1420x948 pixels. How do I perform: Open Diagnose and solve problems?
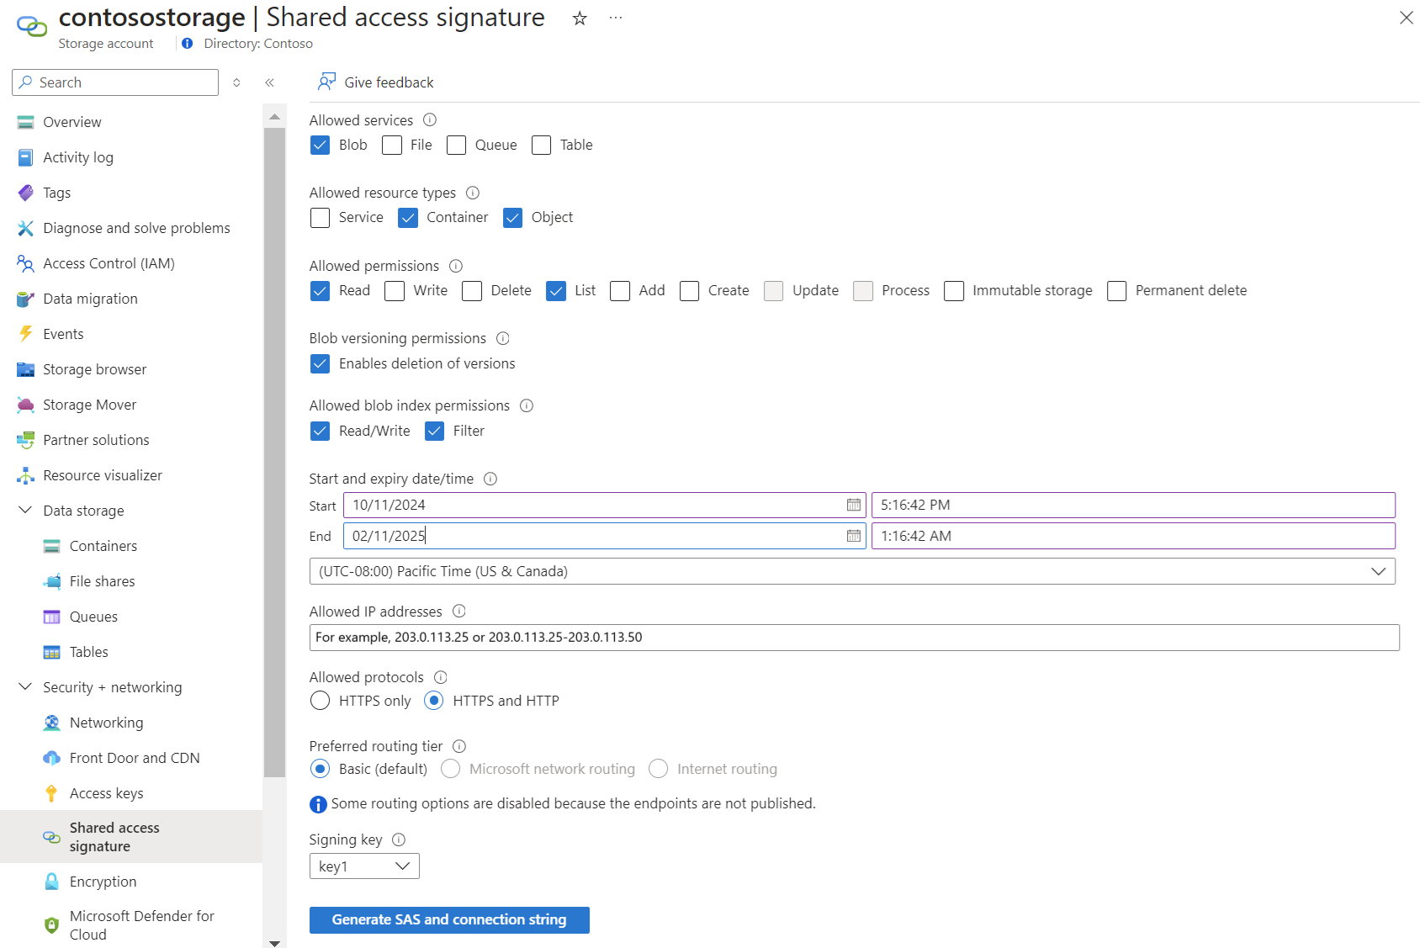click(x=136, y=228)
